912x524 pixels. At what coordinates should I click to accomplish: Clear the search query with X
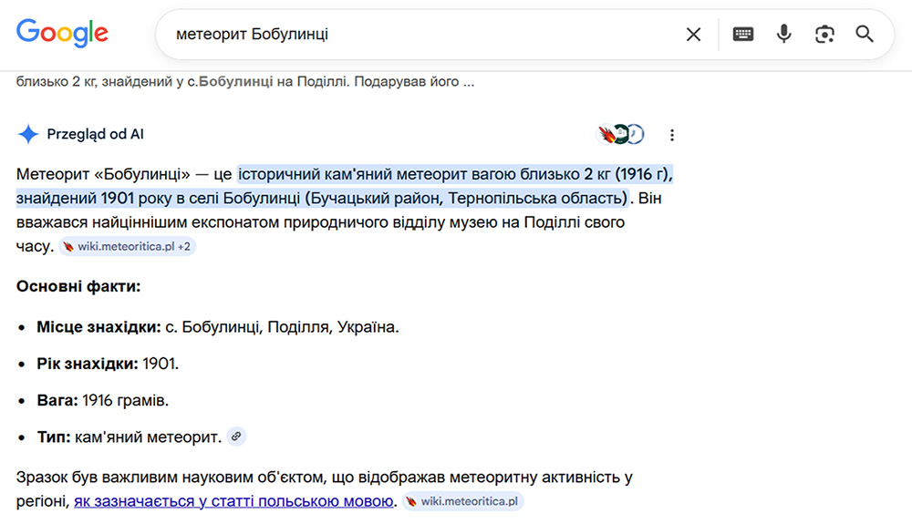694,35
